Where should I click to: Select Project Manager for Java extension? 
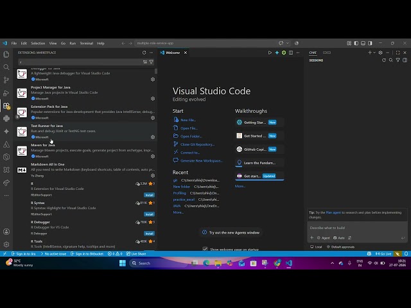(86, 93)
